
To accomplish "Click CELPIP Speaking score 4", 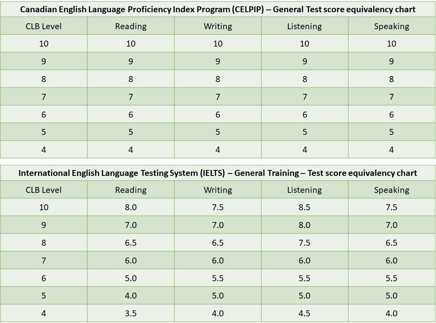I will click(x=391, y=150).
